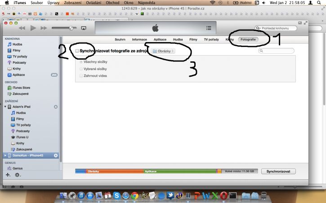
Task: Click the Prohledat knihovnu search field
Action: (276, 28)
